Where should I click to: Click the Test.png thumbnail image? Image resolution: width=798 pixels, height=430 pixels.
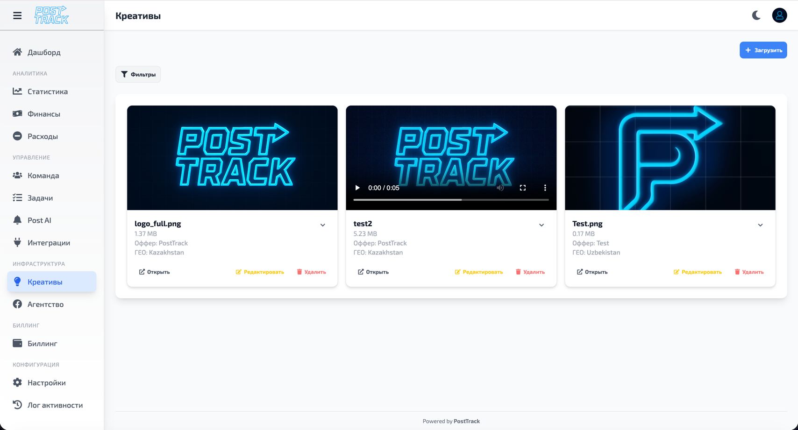[670, 158]
